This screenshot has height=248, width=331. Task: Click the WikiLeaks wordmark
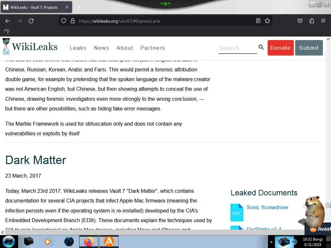pyautogui.click(x=35, y=46)
